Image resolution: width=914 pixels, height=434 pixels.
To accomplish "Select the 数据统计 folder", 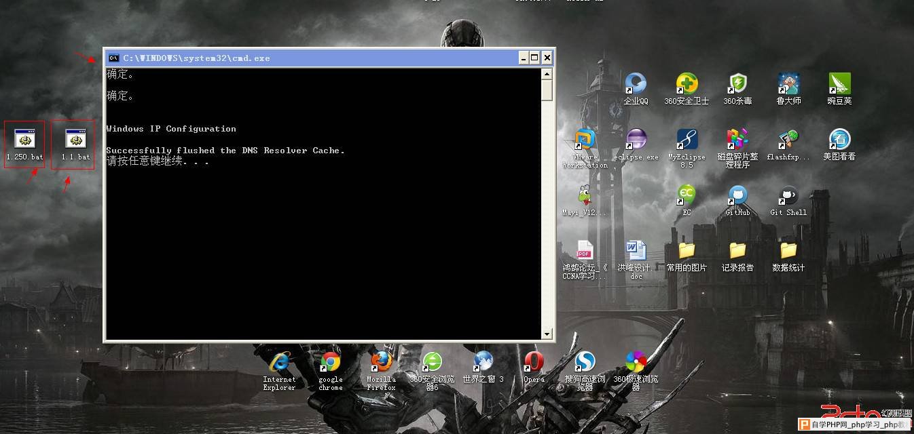I will point(788,251).
